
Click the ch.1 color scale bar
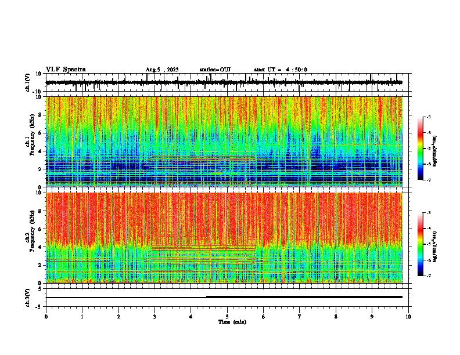(421, 148)
